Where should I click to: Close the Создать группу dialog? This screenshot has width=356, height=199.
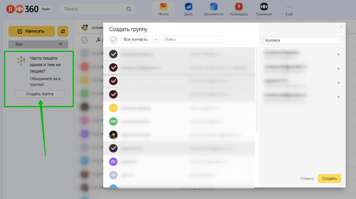click(341, 27)
